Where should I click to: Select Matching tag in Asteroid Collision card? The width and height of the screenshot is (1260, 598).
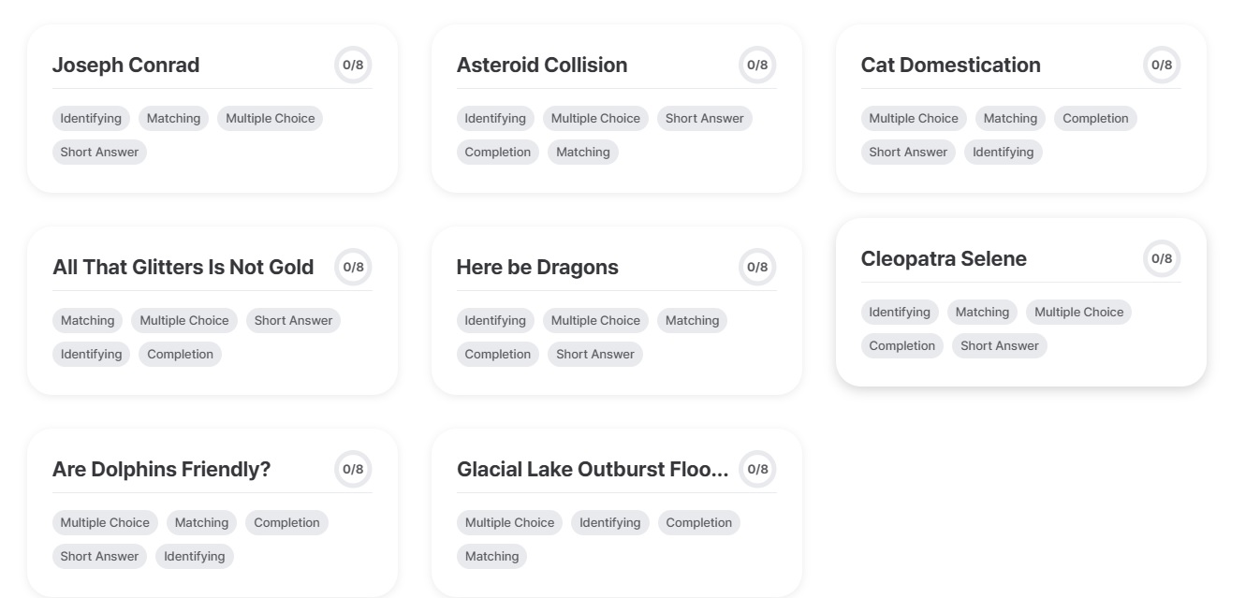(x=582, y=152)
